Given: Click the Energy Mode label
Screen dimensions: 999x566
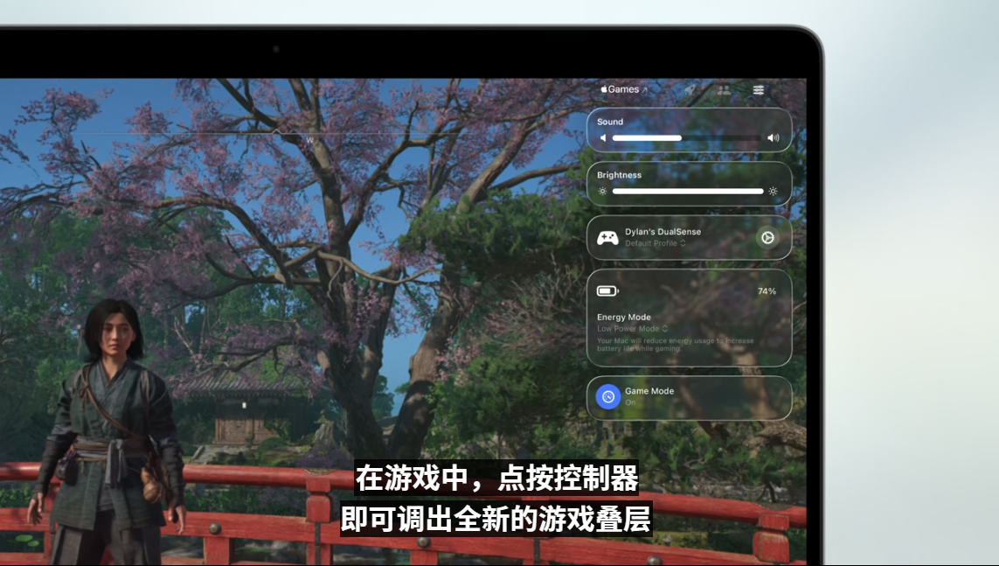Looking at the screenshot, I should (x=624, y=317).
